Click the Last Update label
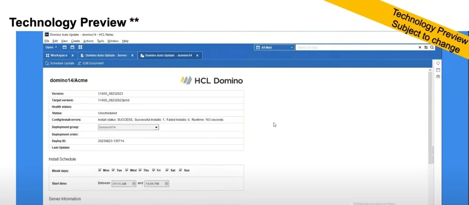The width and height of the screenshot is (469, 205). point(61,147)
